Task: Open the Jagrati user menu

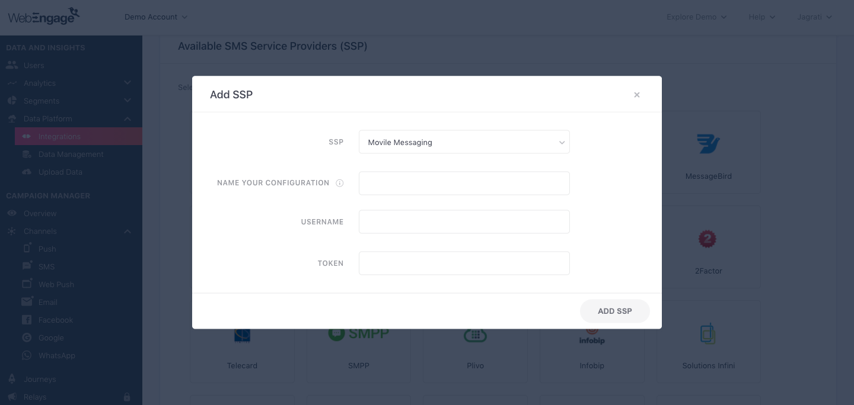Action: pos(815,17)
